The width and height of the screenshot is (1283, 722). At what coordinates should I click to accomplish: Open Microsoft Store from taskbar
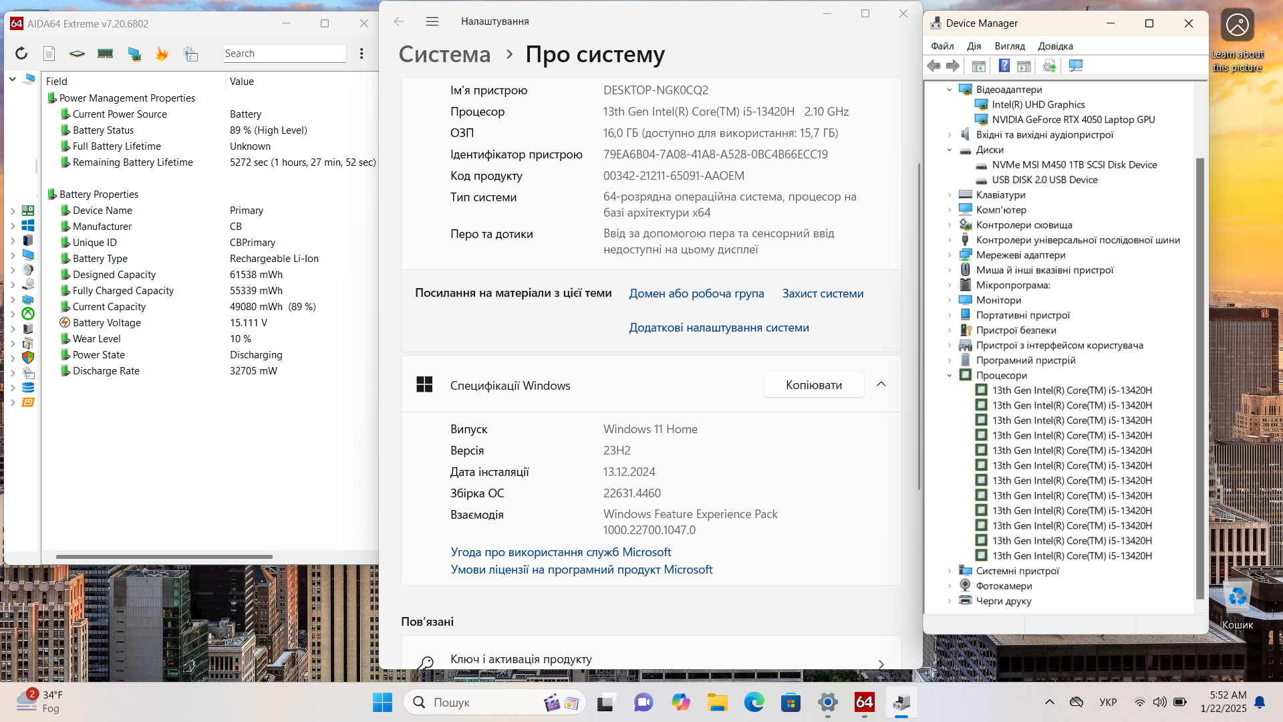click(x=791, y=703)
